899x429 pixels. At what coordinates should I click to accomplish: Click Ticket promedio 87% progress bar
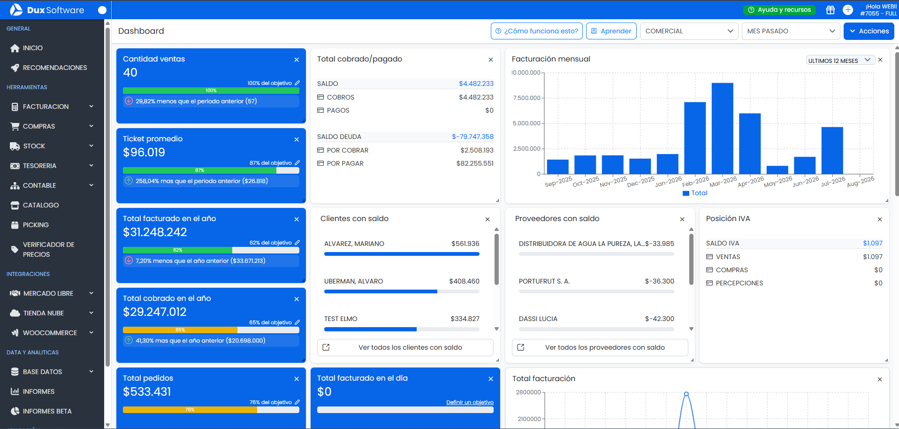211,170
